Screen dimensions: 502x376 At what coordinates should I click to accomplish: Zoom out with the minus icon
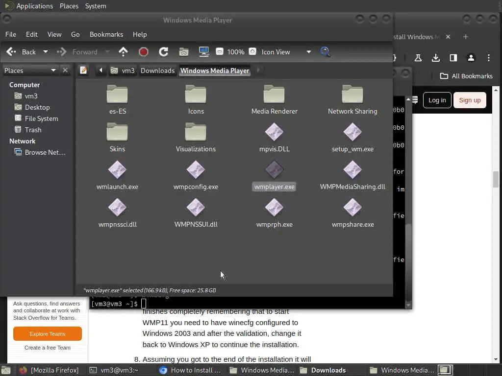pyautogui.click(x=220, y=51)
